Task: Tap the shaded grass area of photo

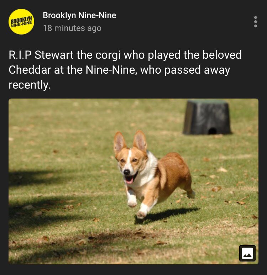Action: [x=44, y=198]
